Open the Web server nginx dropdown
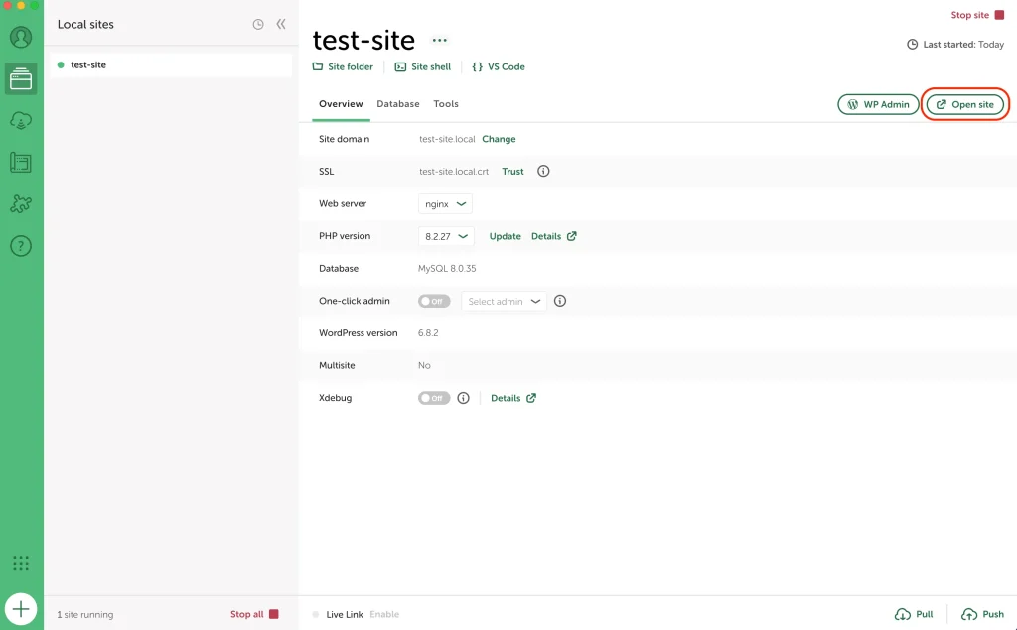 pyautogui.click(x=445, y=204)
